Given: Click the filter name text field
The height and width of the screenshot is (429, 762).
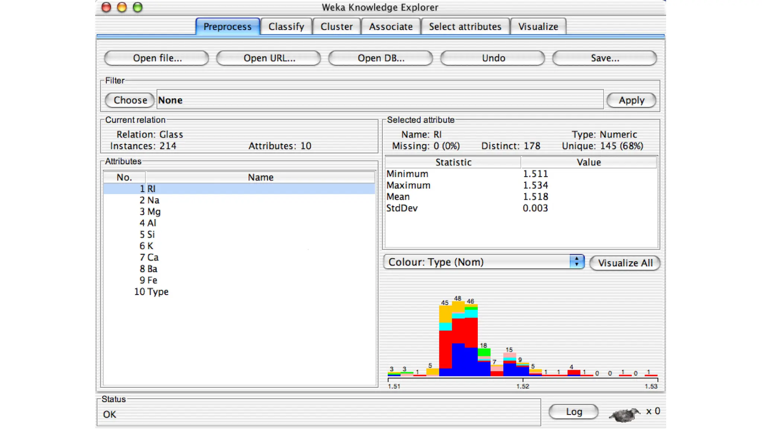Looking at the screenshot, I should click(380, 100).
